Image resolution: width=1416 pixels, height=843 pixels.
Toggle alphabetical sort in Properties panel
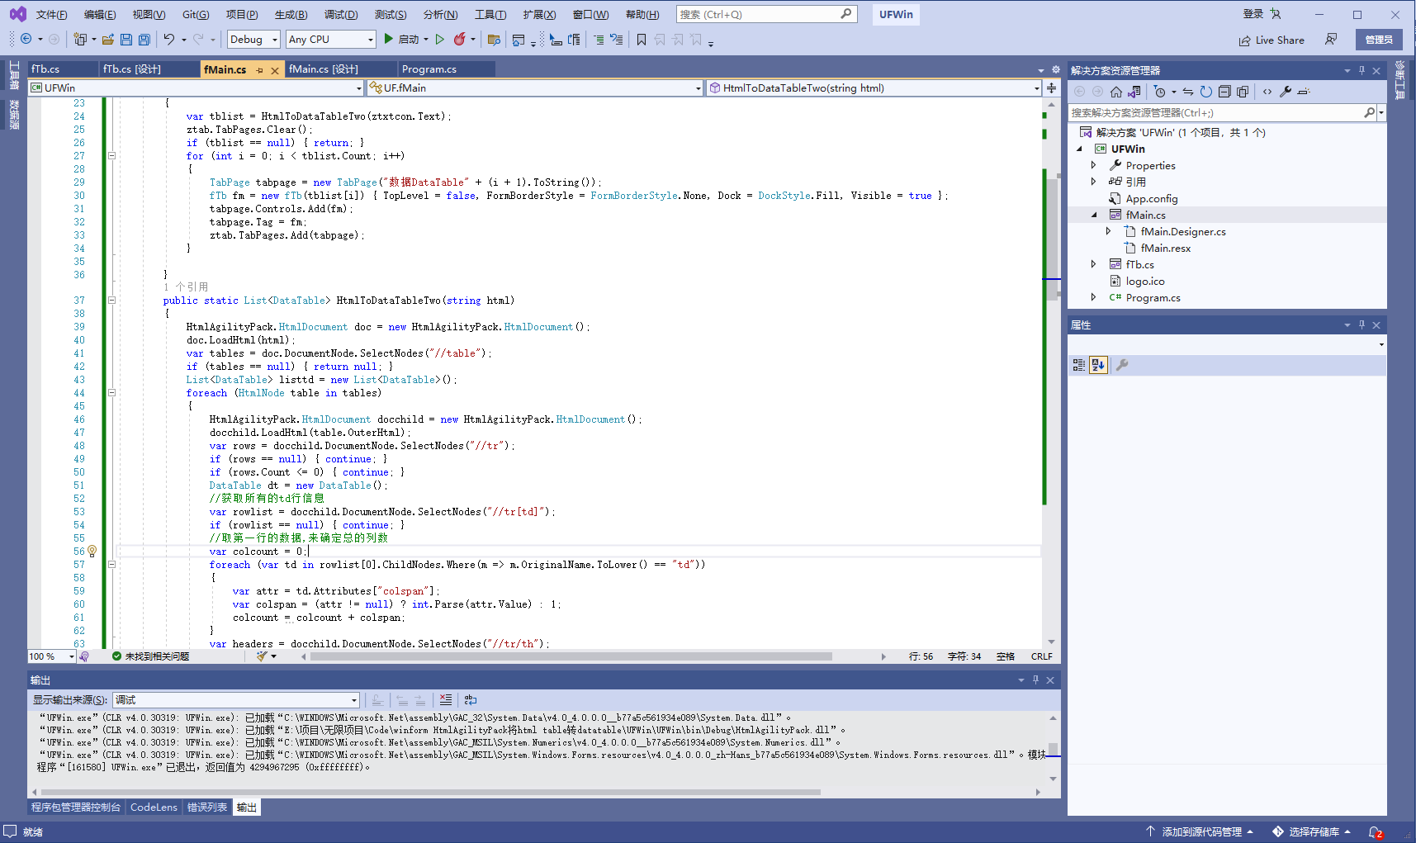click(x=1098, y=365)
